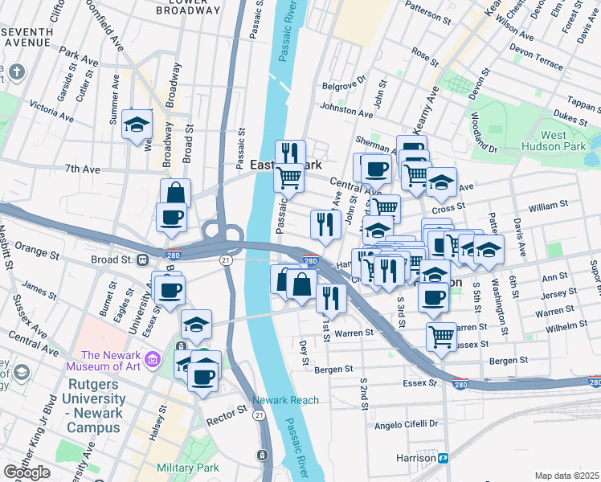
Task: Click the school marker near Washington St
Action: 489,251
